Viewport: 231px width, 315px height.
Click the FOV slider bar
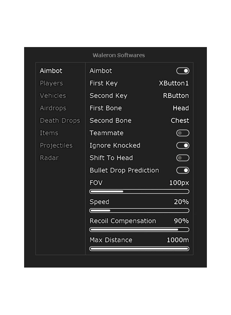pos(139,191)
